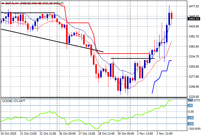Click the 2 Nov 13:00 time label
The image size is (201, 137).
(x=145, y=134)
